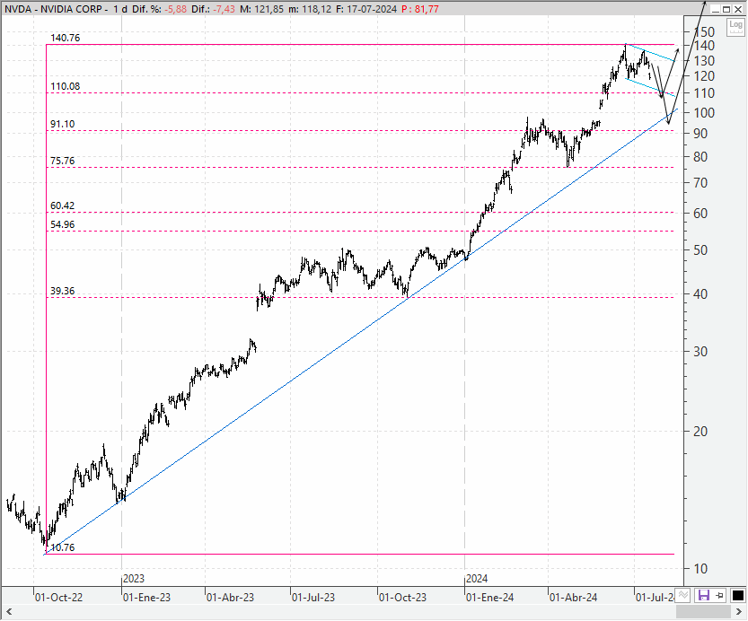Screen dimensions: 748x621
Task: Click the 50 price axis label
Action: (700, 250)
